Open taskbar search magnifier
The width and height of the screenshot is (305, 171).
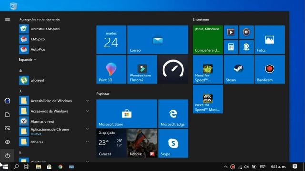pos(16,167)
